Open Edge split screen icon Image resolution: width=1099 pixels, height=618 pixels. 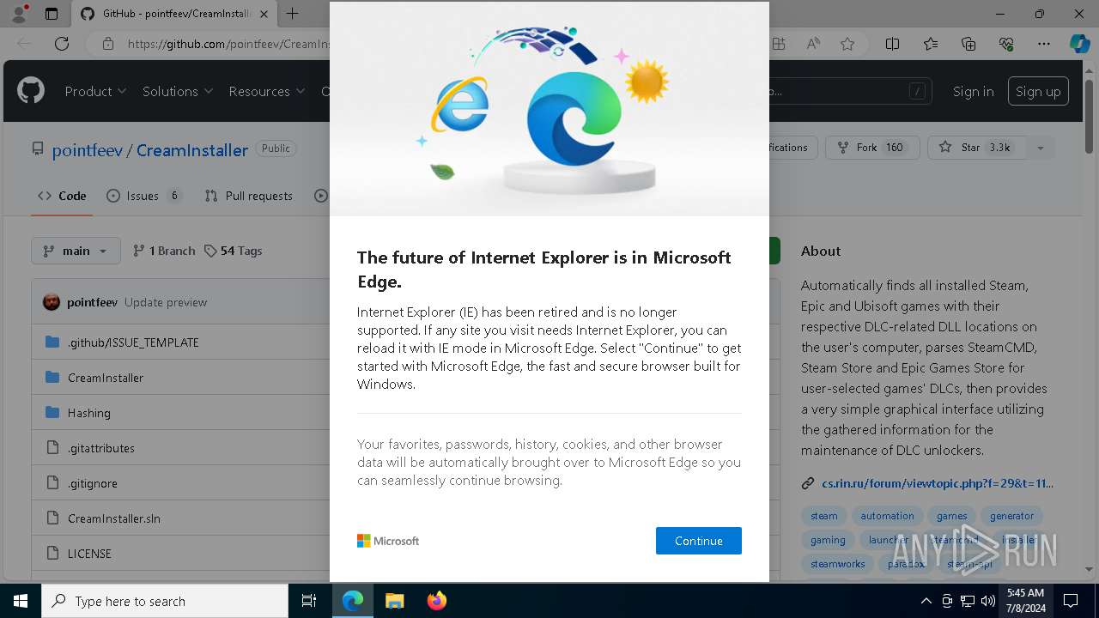[892, 44]
